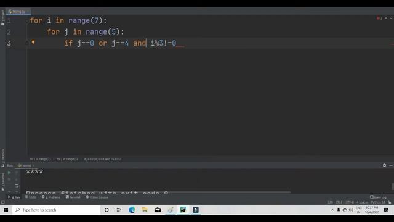This screenshot has height=222, width=394.
Task: Select Python interpreter in status bar
Action: (x=378, y=202)
